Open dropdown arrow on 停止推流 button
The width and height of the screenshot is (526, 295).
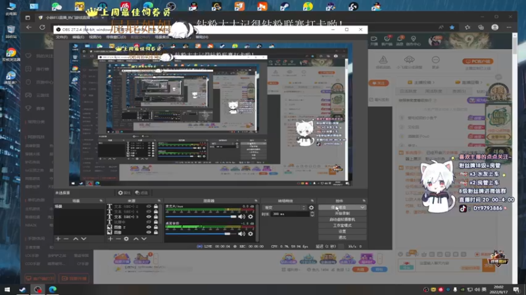(x=362, y=207)
